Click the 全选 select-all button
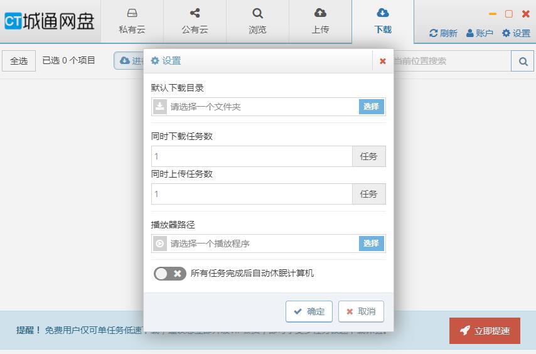 point(19,61)
